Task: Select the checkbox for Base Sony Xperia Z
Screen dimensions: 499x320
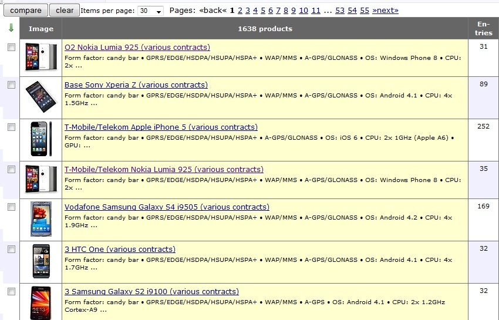Action: [x=11, y=85]
